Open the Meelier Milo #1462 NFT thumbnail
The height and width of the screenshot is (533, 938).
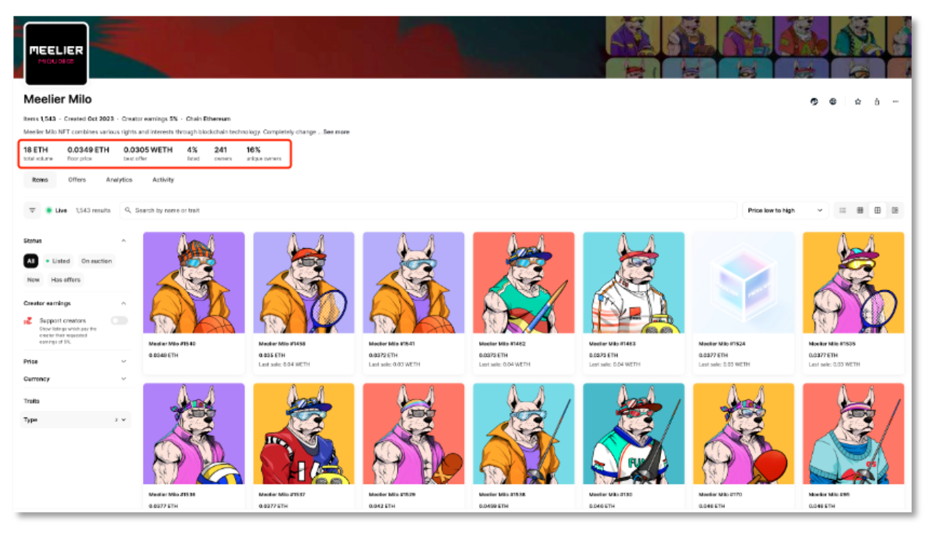click(x=523, y=282)
